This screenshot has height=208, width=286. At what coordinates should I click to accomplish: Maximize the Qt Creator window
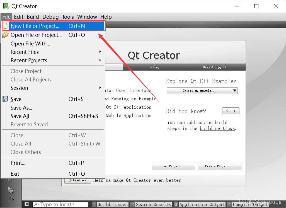[256, 6]
